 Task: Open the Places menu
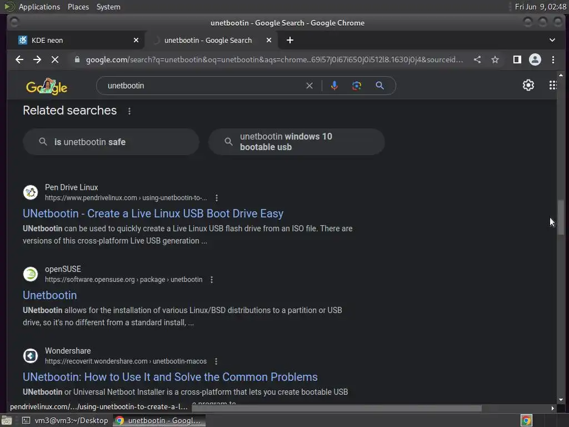pyautogui.click(x=78, y=7)
